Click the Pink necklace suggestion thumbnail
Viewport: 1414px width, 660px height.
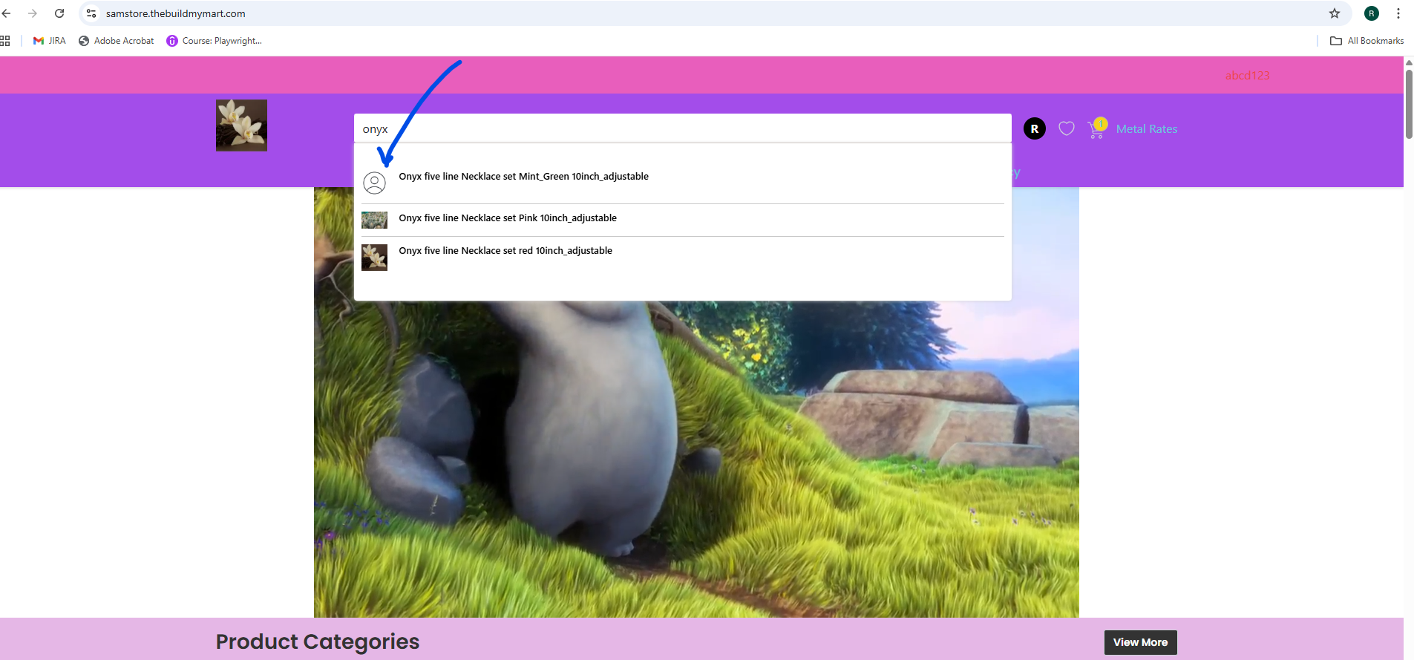374,220
